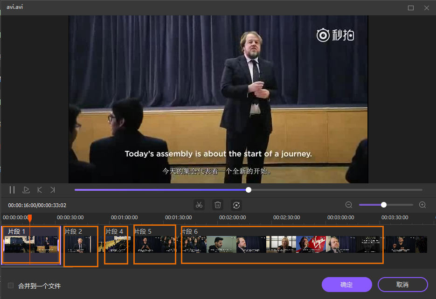Viewport: 436px width, 299px height.
Task: Zoom in the timeline
Action: pos(422,205)
